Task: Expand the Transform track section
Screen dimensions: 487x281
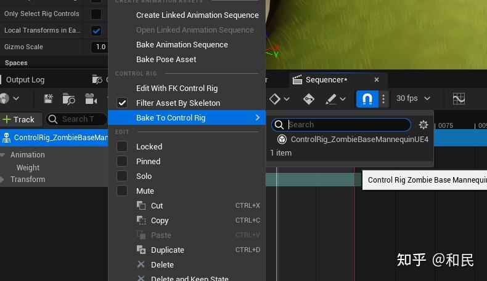Action: [2, 180]
